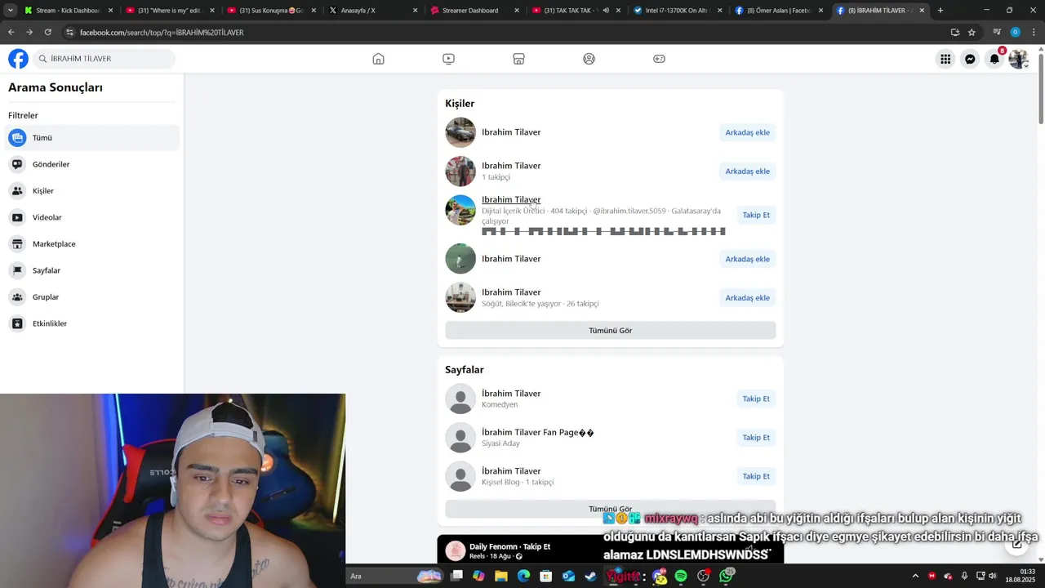This screenshot has height=588, width=1045.
Task: Open İbrahim Tilaver Komedyen page link
Action: (511, 394)
